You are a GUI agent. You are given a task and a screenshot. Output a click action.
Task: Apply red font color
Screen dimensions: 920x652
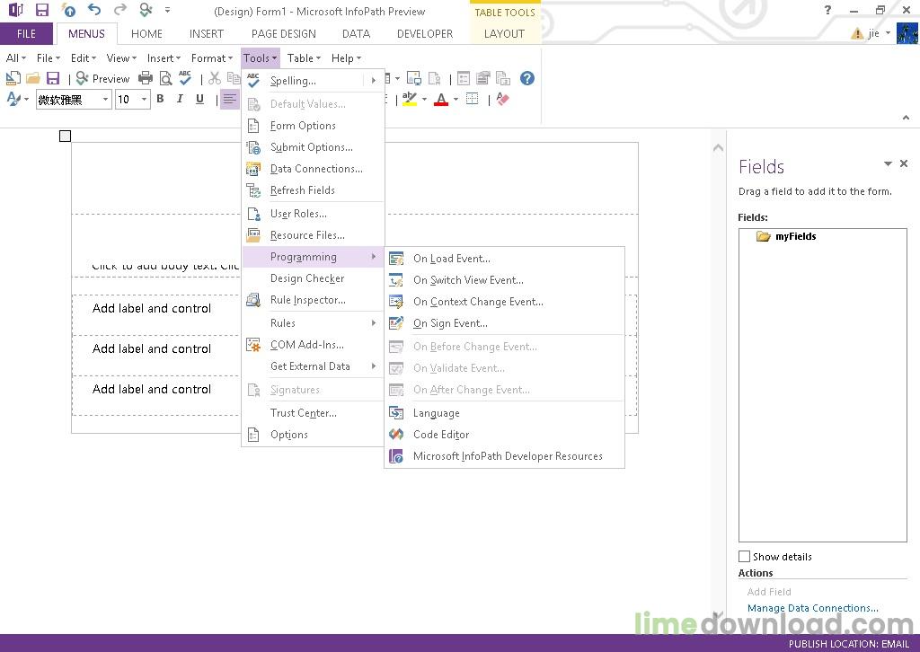coord(441,99)
